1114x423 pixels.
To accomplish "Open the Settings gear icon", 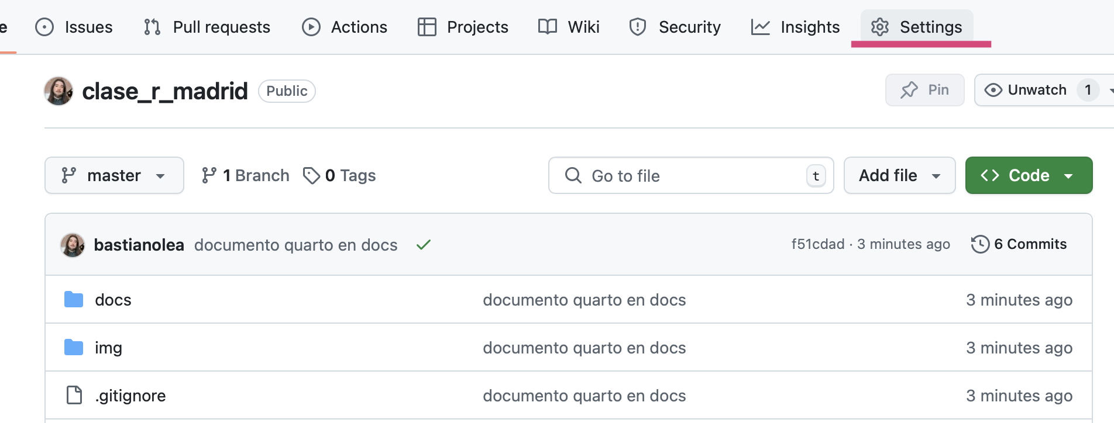I will 880,27.
